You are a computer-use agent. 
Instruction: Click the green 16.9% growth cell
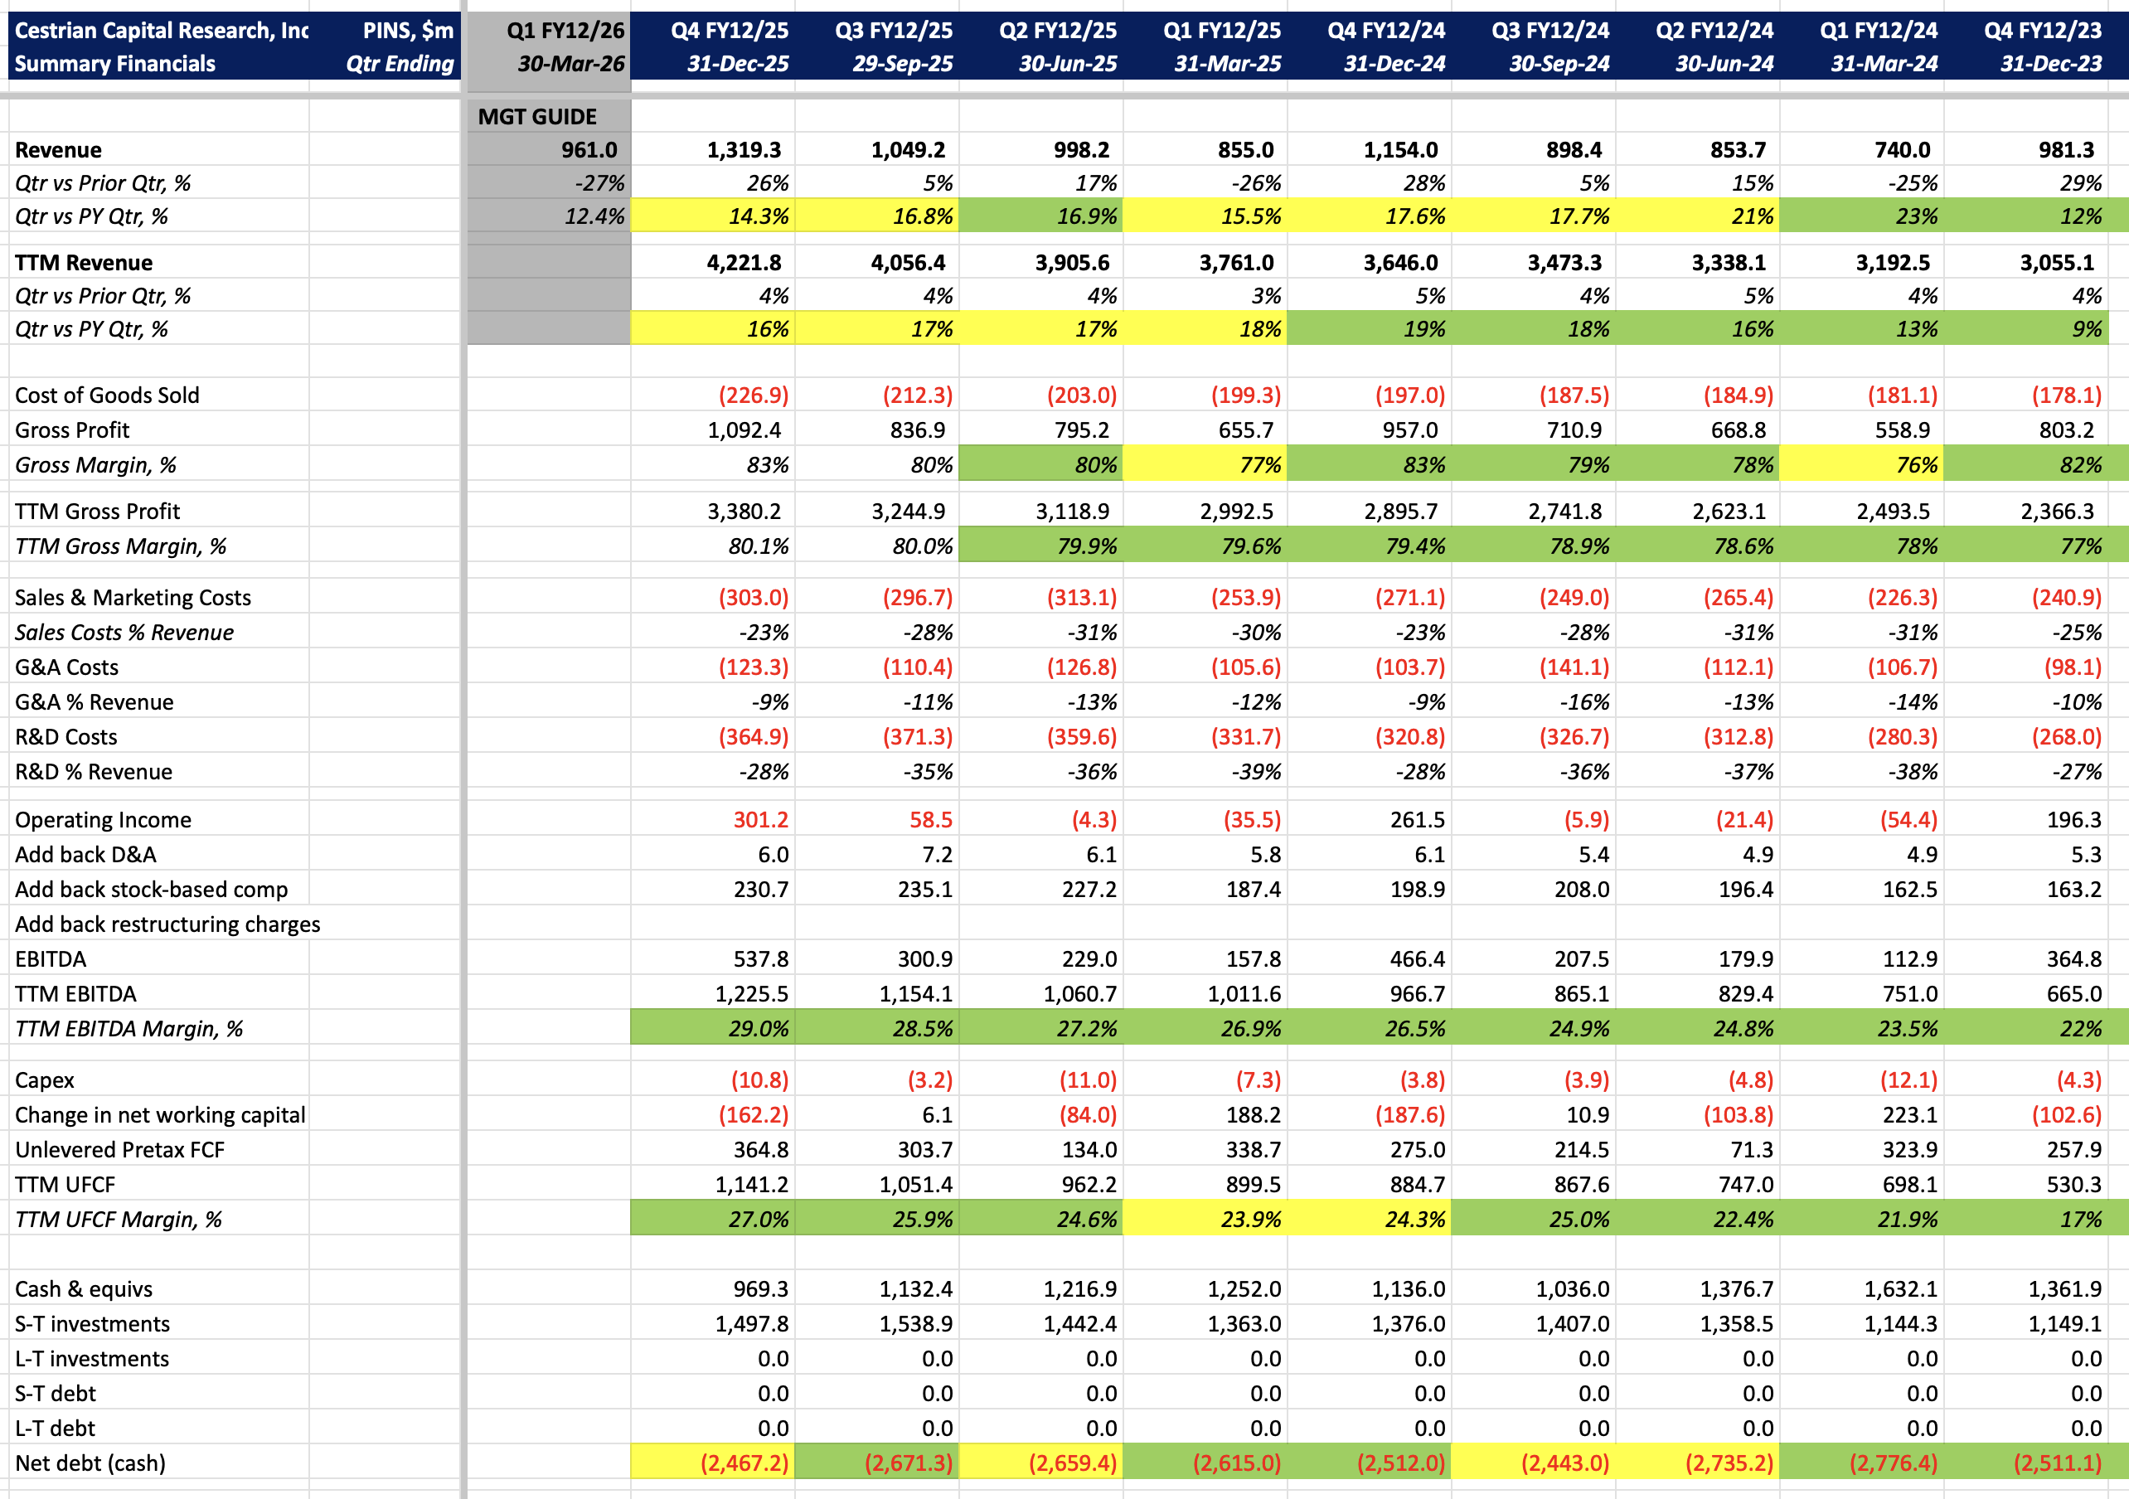click(1086, 216)
